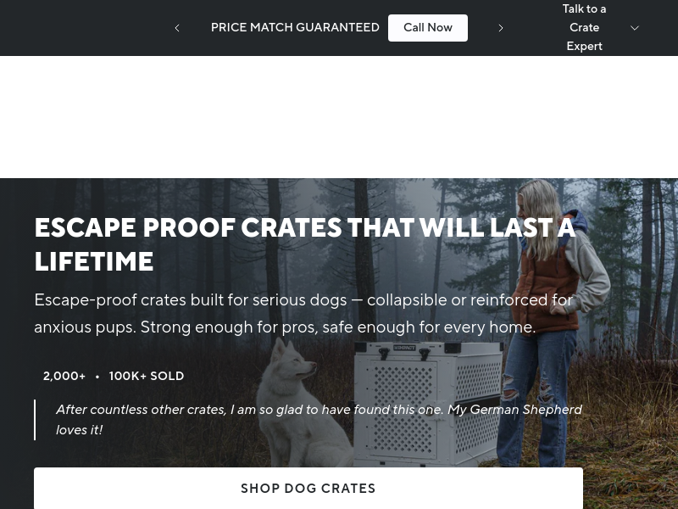Click the IMPACT logo plate on the crate
Image resolution: width=678 pixels, height=509 pixels.
click(404, 347)
